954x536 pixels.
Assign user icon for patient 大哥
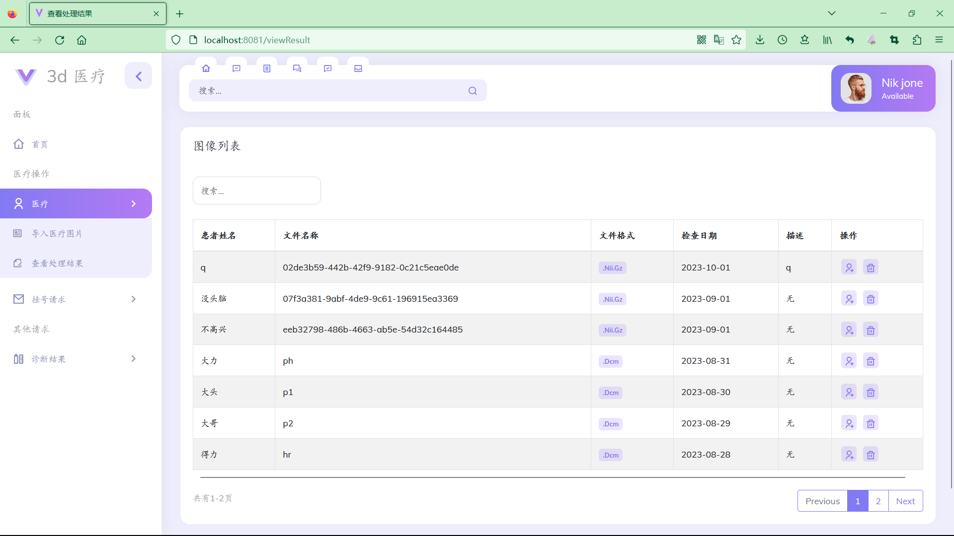click(x=849, y=423)
